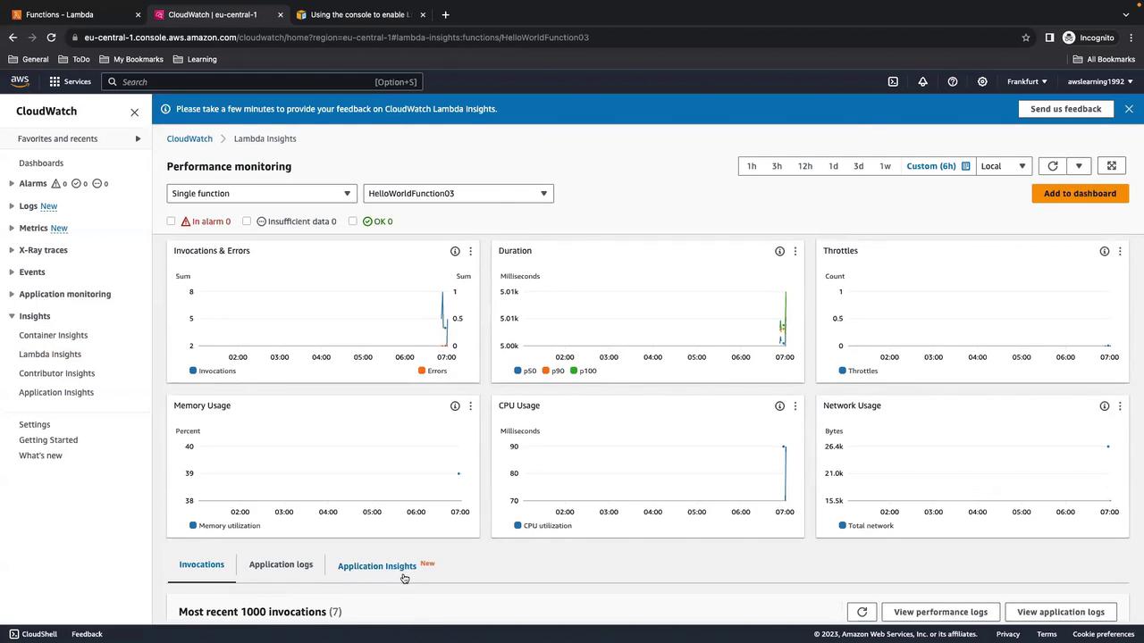Screen dimensions: 1144x643
Task: Open the CloudWatch breadcrumb link
Action: (x=189, y=138)
